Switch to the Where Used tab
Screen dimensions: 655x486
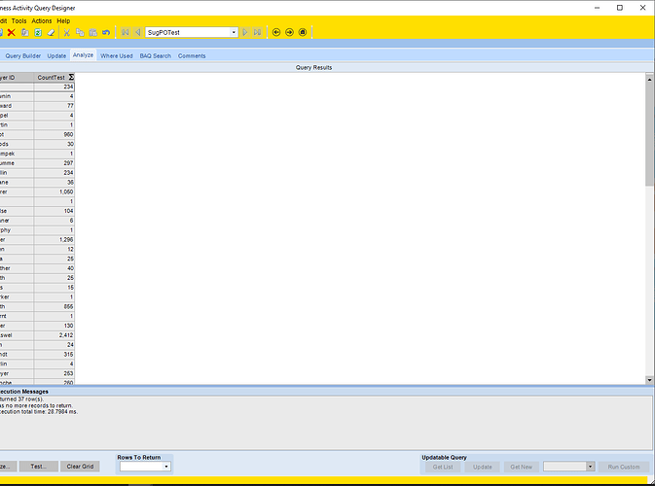coord(117,56)
